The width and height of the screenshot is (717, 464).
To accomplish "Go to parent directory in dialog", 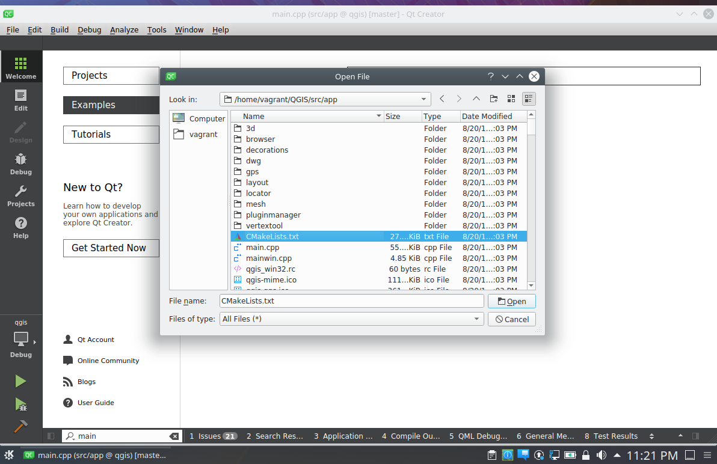I will pyautogui.click(x=476, y=99).
